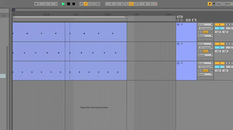Fold track 5 with its triangle

(x=178, y=44)
